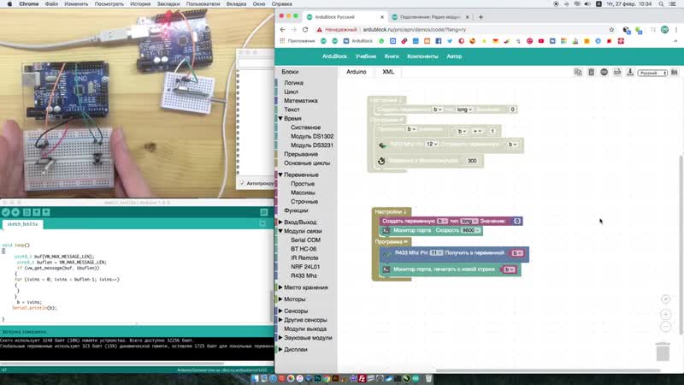The height and width of the screenshot is (385, 684).
Task: Open the Файл menu in macOS menu bar
Action: tap(51, 4)
